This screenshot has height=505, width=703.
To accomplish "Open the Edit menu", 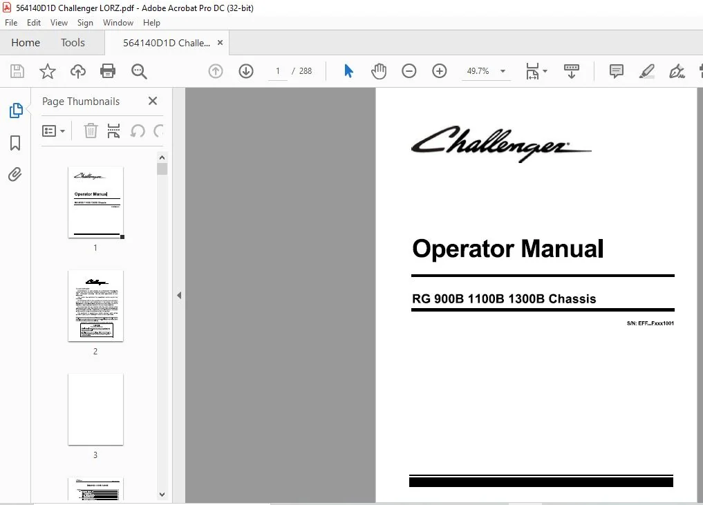I will point(34,23).
